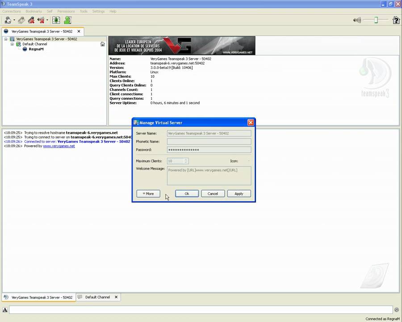Open the Tools menu
Screen dimensions: 402x322
[x=84, y=11]
